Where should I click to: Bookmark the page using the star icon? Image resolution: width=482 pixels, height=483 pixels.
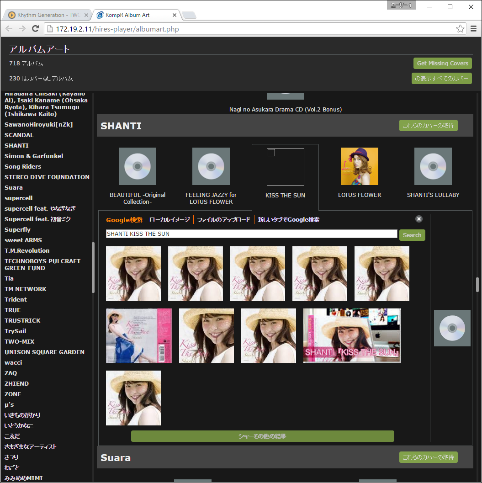460,29
